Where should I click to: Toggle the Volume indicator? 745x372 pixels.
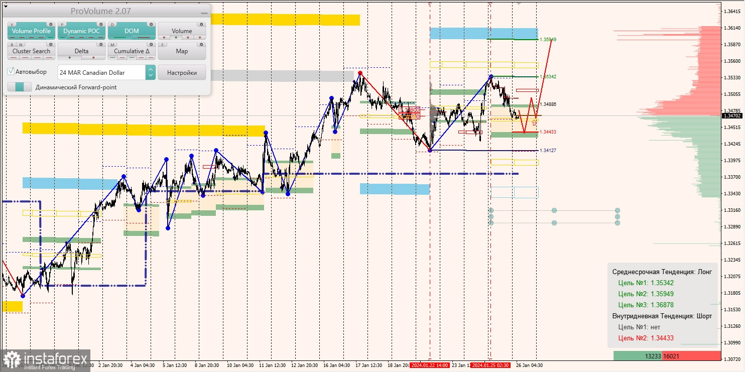pyautogui.click(x=182, y=31)
